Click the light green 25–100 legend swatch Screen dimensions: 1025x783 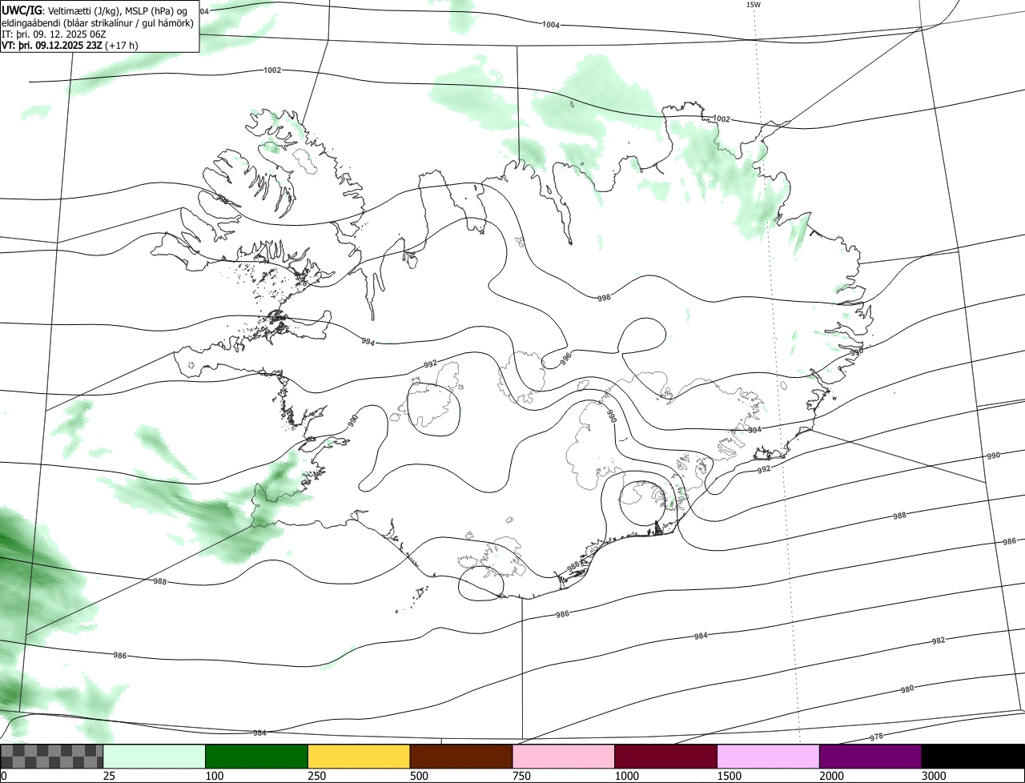point(155,757)
